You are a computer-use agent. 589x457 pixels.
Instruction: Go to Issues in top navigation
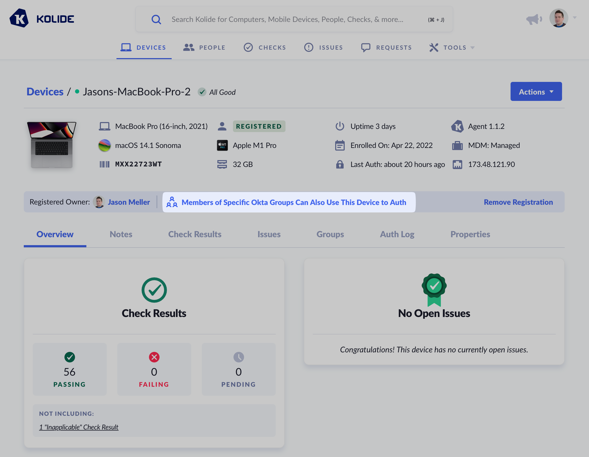[x=324, y=48]
